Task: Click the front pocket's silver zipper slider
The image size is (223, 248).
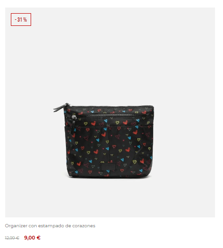Action: [74, 117]
